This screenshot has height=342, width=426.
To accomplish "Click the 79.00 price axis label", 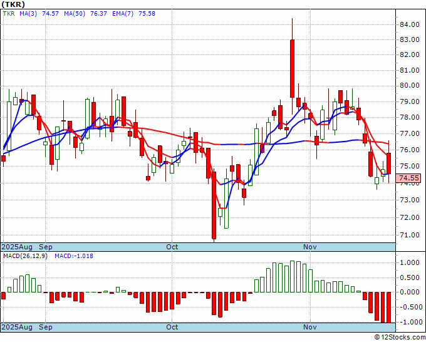I will [410, 101].
